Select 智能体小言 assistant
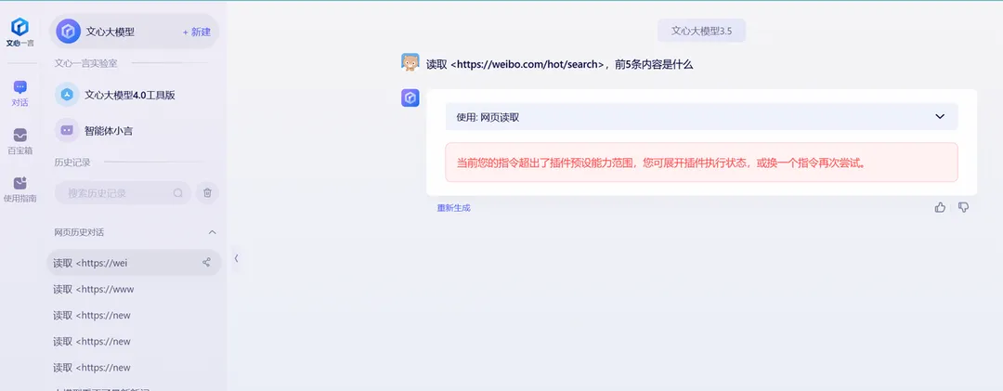Image resolution: width=1003 pixels, height=391 pixels. (108, 131)
